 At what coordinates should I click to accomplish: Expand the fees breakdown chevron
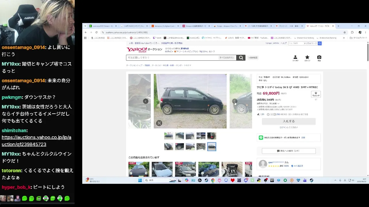(x=278, y=103)
